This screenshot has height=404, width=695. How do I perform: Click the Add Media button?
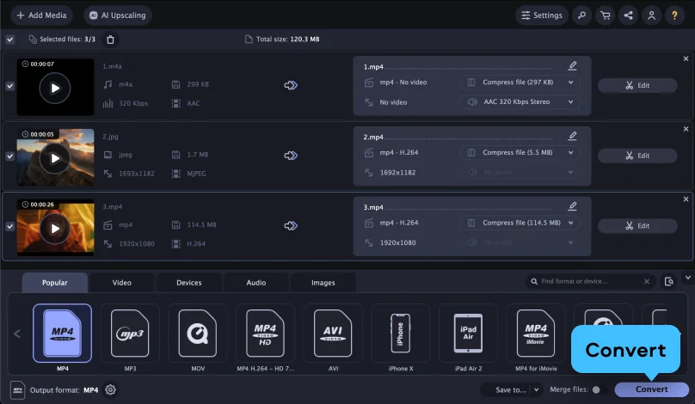click(x=41, y=15)
